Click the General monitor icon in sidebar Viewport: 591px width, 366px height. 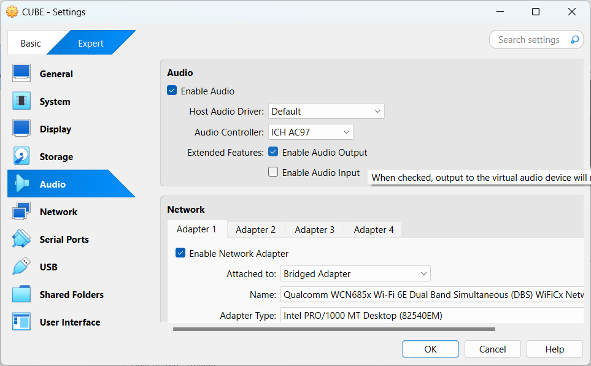[21, 74]
